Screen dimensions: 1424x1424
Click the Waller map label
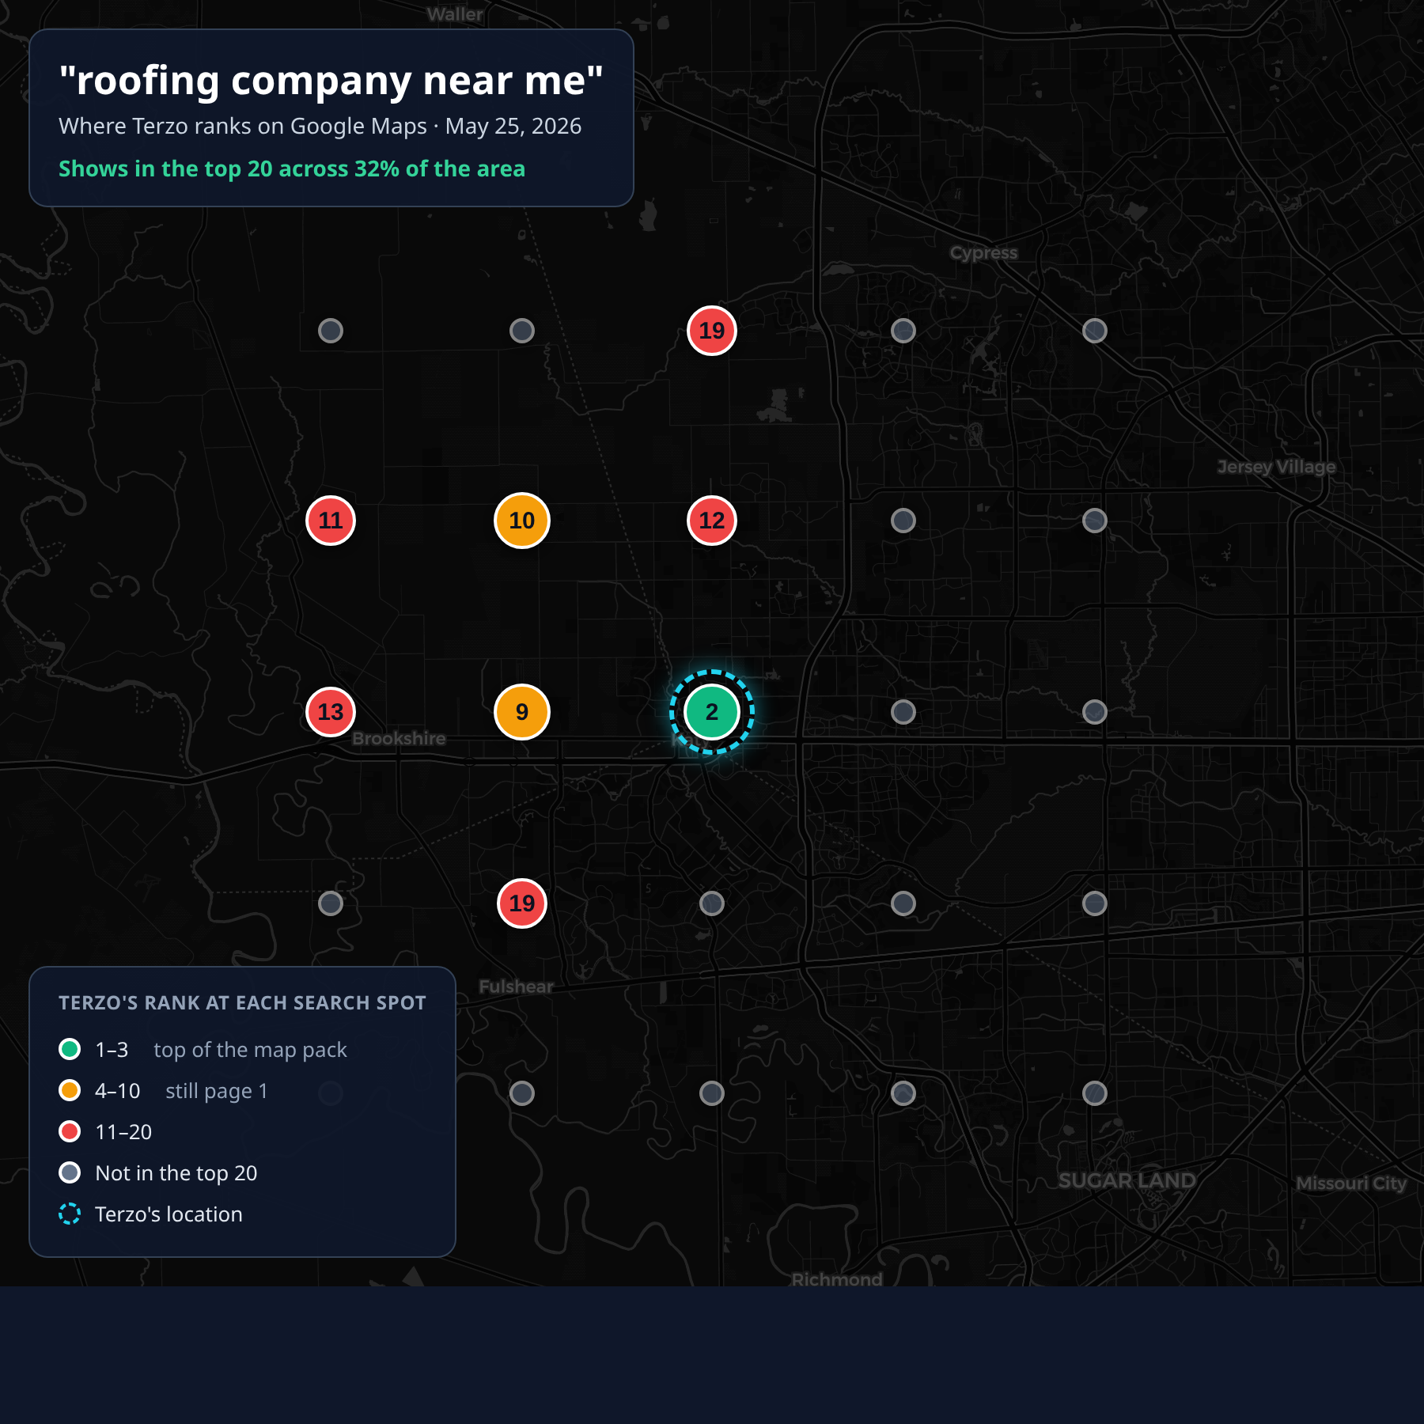click(x=455, y=14)
